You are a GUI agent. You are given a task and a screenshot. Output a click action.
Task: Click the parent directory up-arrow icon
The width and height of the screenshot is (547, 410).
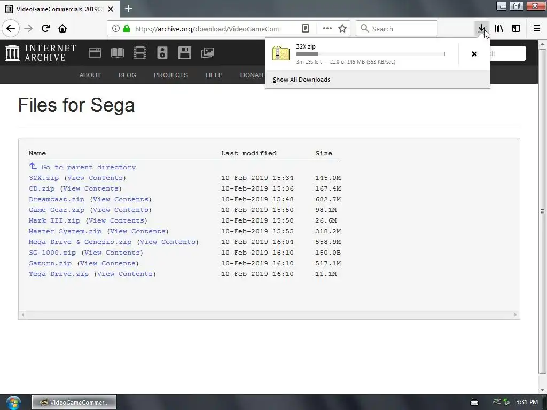tap(33, 167)
